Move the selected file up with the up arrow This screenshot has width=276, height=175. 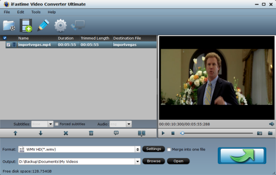click(x=15, y=133)
